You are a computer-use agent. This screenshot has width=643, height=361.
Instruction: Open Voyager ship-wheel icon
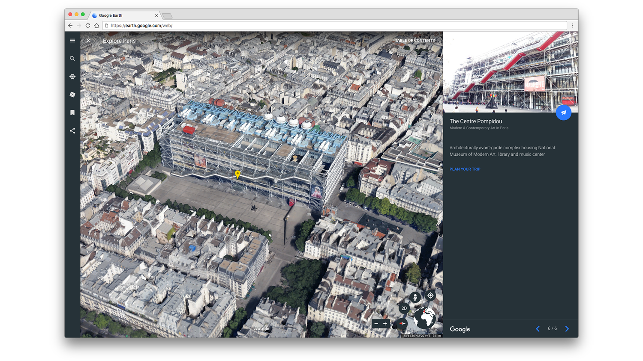pyautogui.click(x=72, y=77)
